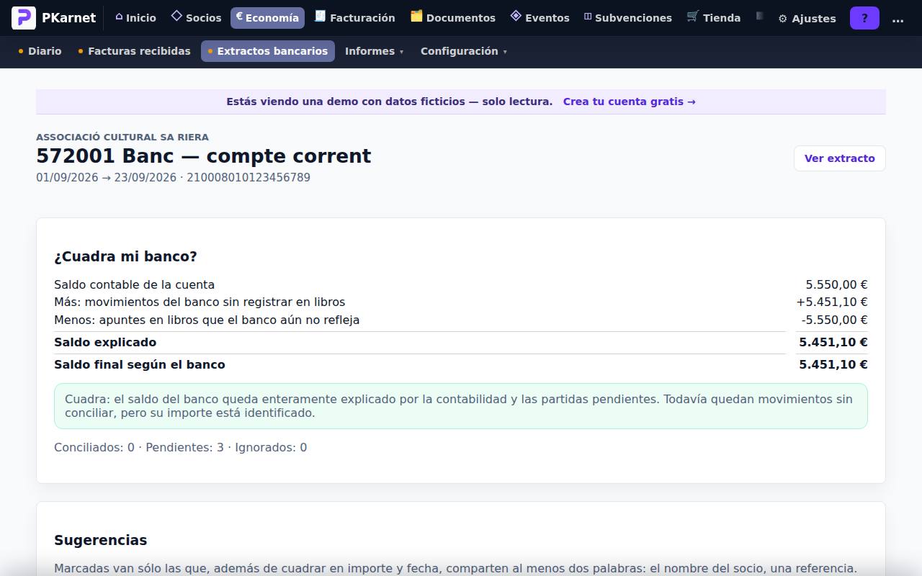Click the 5.550,00 € book balance value

[x=836, y=284]
